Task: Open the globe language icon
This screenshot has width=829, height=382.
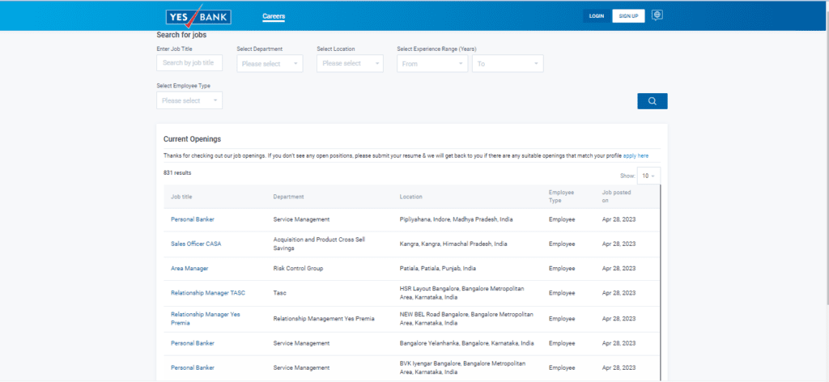Action: [657, 15]
